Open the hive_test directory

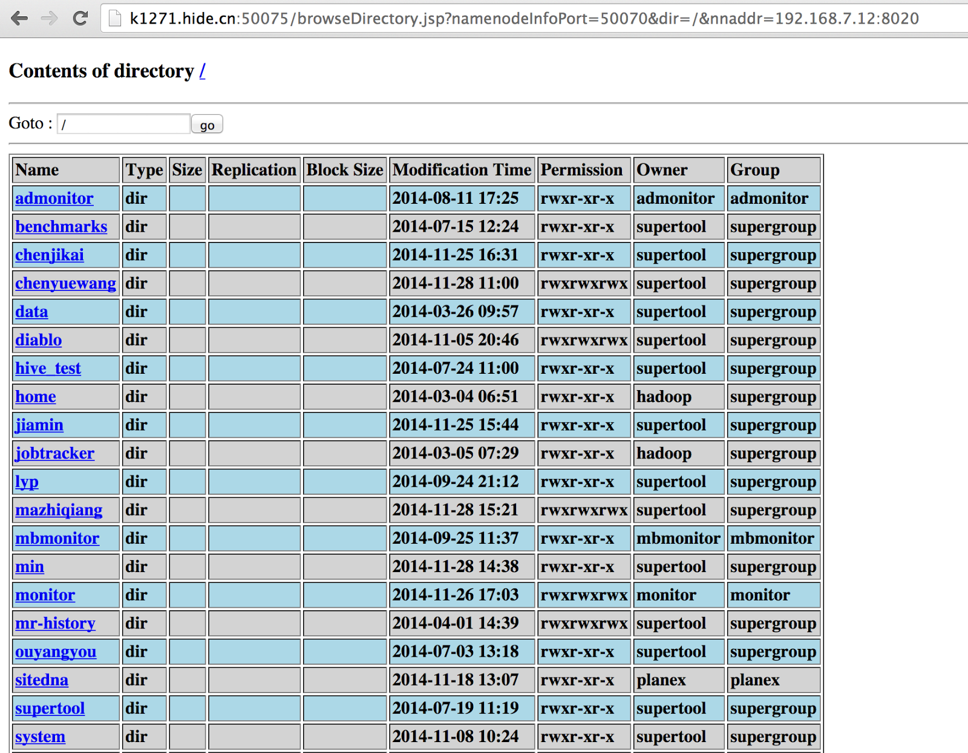click(x=48, y=368)
